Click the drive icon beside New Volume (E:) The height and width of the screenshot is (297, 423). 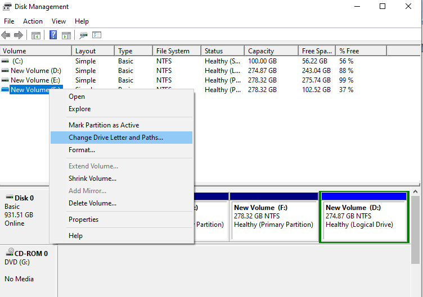coord(5,80)
